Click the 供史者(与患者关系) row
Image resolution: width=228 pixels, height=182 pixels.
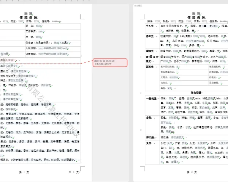coord(53,43)
